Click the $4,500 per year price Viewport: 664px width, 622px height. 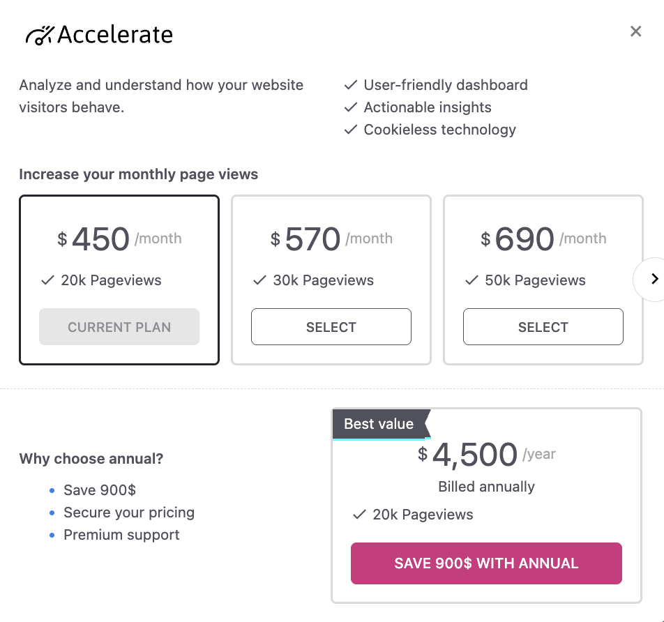[x=474, y=455]
